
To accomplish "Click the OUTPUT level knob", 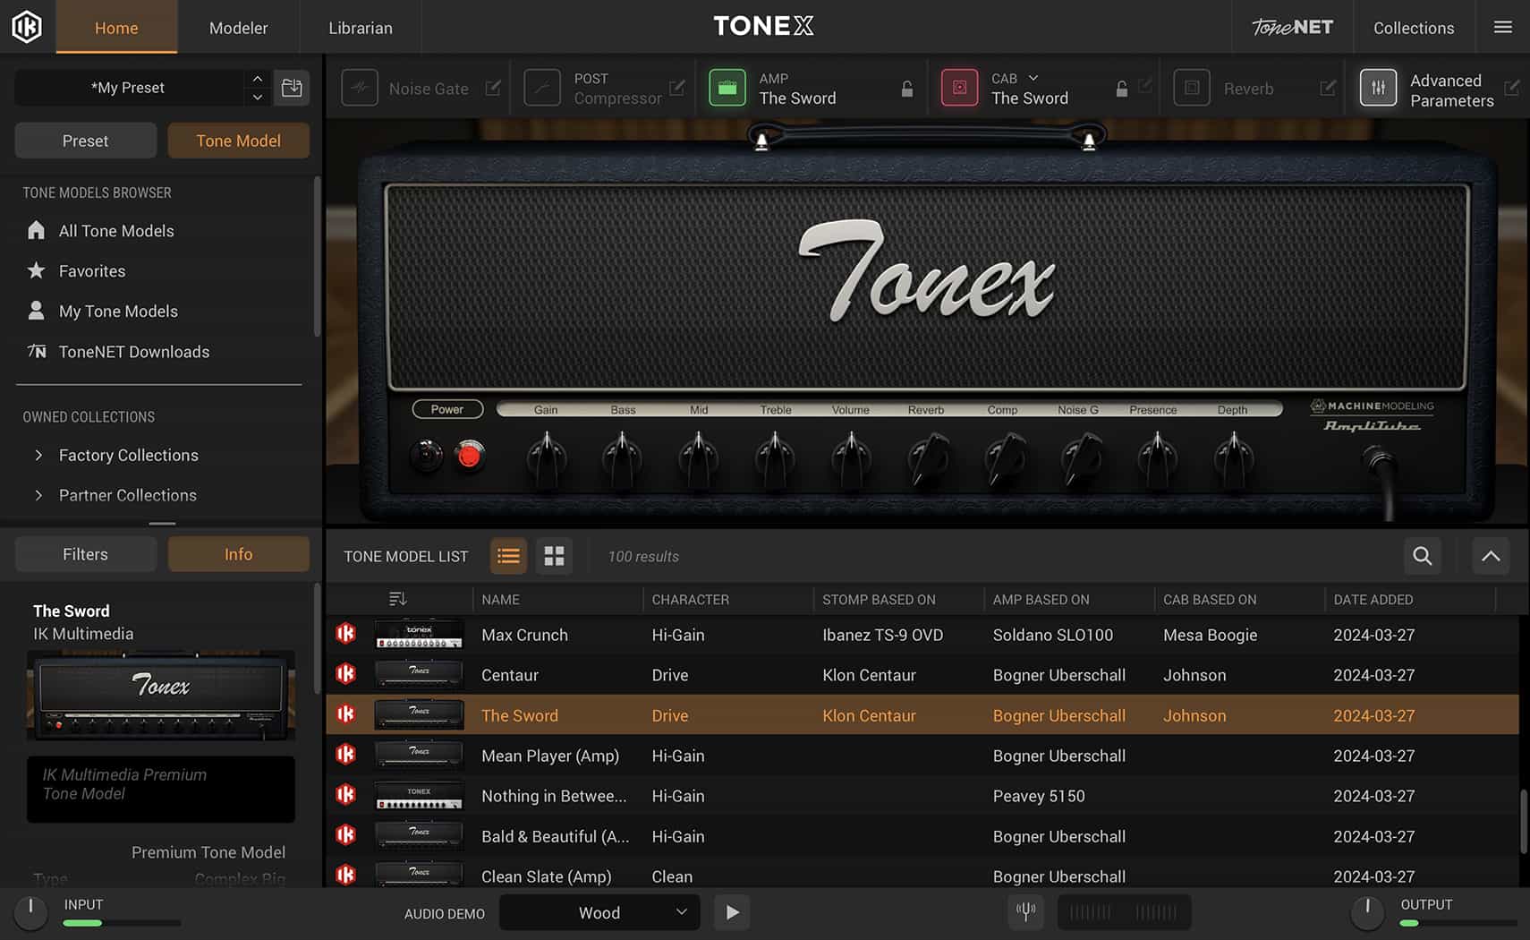I will (x=1367, y=912).
